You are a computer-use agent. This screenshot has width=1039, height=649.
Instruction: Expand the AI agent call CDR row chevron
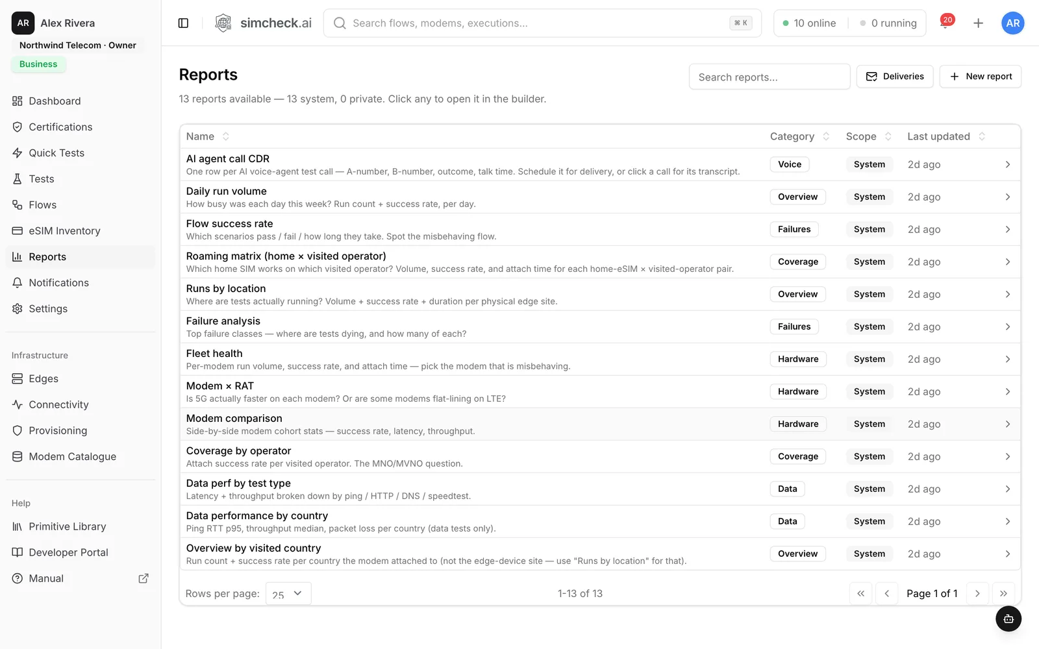click(x=1008, y=165)
